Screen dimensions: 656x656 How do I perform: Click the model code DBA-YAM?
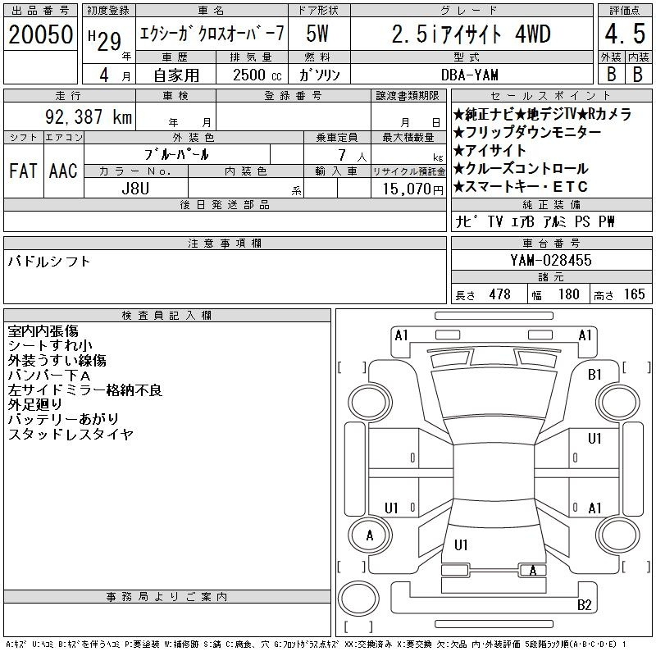(x=470, y=75)
